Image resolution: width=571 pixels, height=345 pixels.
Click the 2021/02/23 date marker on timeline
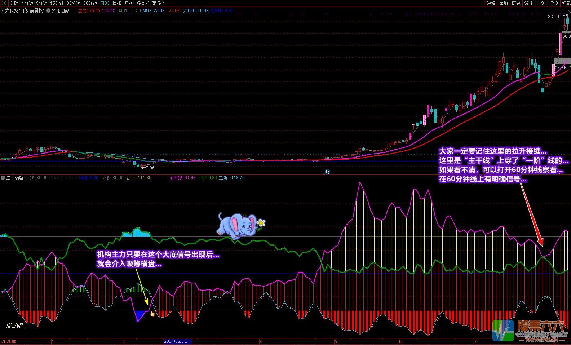[178, 341]
